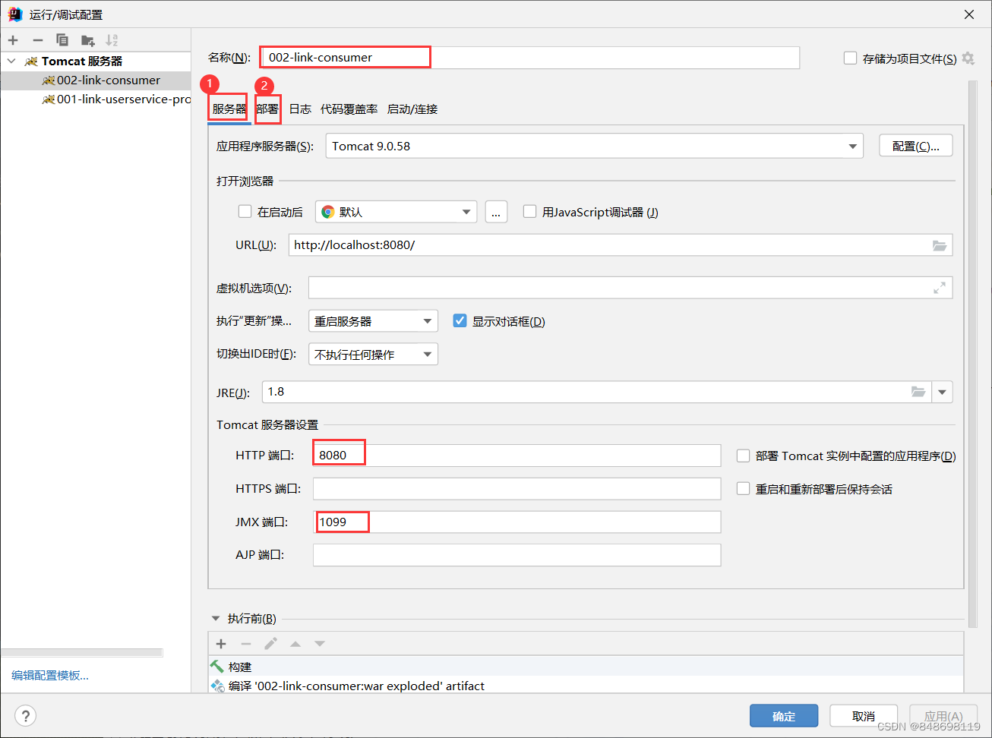Image resolution: width=992 pixels, height=738 pixels.
Task: Check 部署 Tomcat 实例中配置的应用程序
Action: (744, 456)
